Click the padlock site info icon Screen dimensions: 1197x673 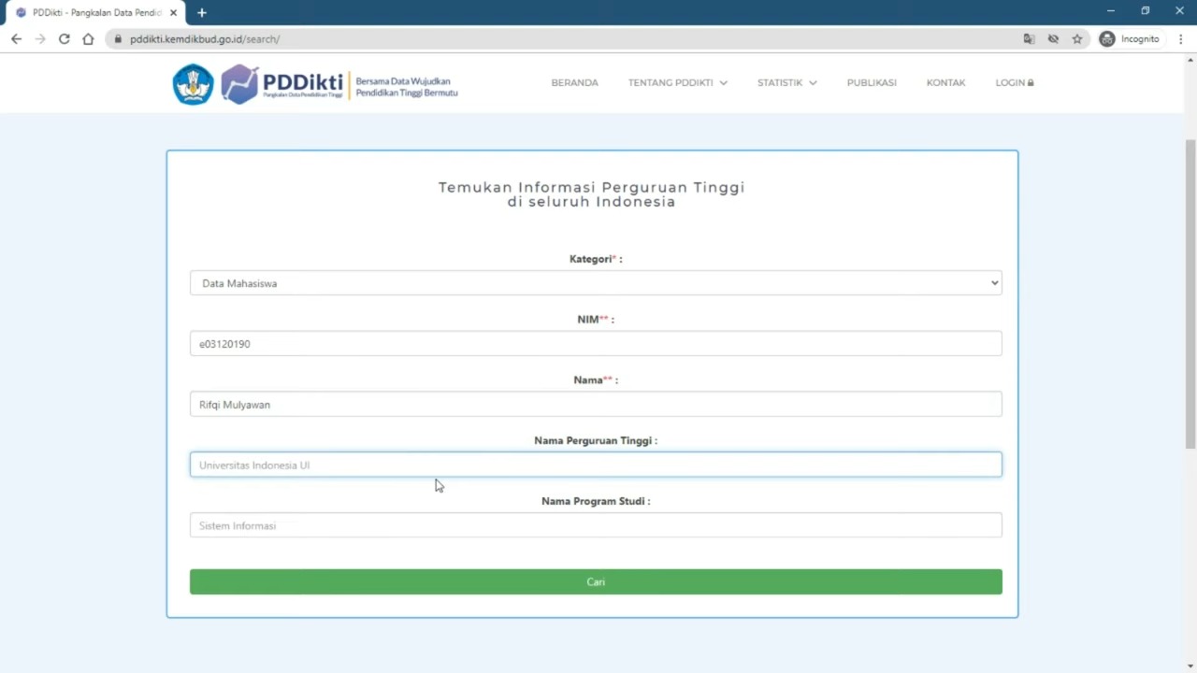(118, 39)
